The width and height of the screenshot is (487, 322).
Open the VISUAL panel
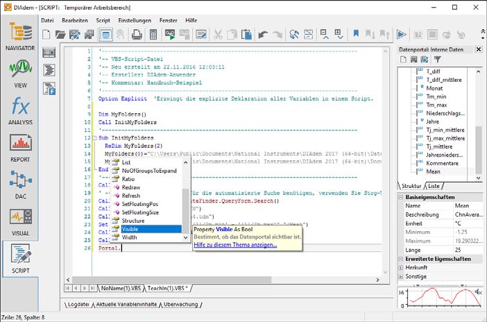(20, 222)
